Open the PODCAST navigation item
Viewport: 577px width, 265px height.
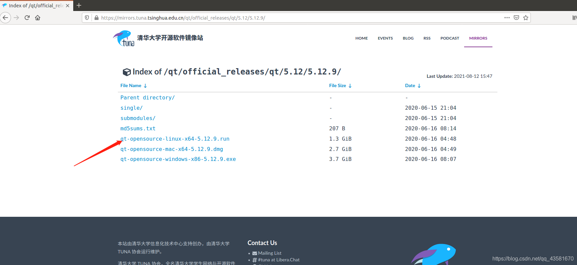pos(450,38)
